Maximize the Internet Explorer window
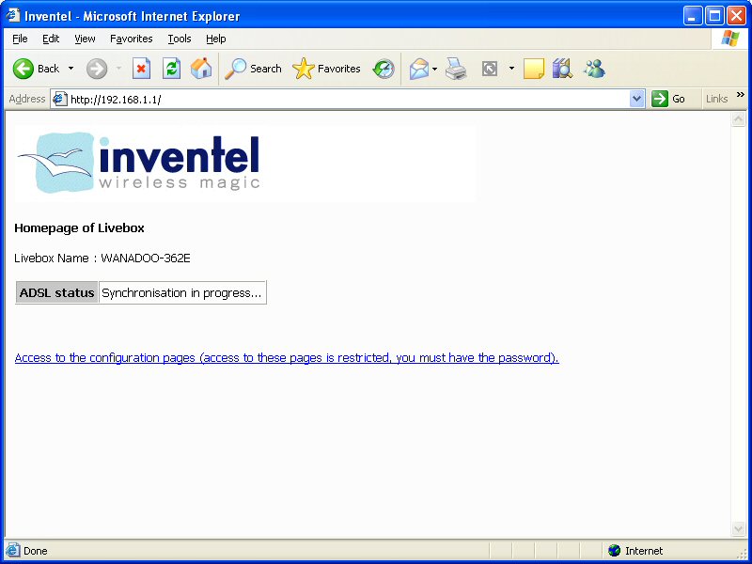 click(714, 16)
